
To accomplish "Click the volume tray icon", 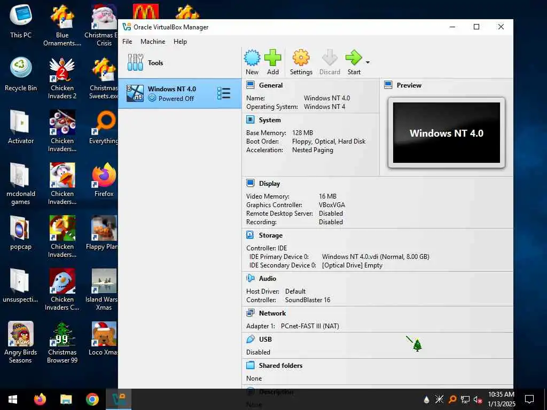I will click(477, 399).
